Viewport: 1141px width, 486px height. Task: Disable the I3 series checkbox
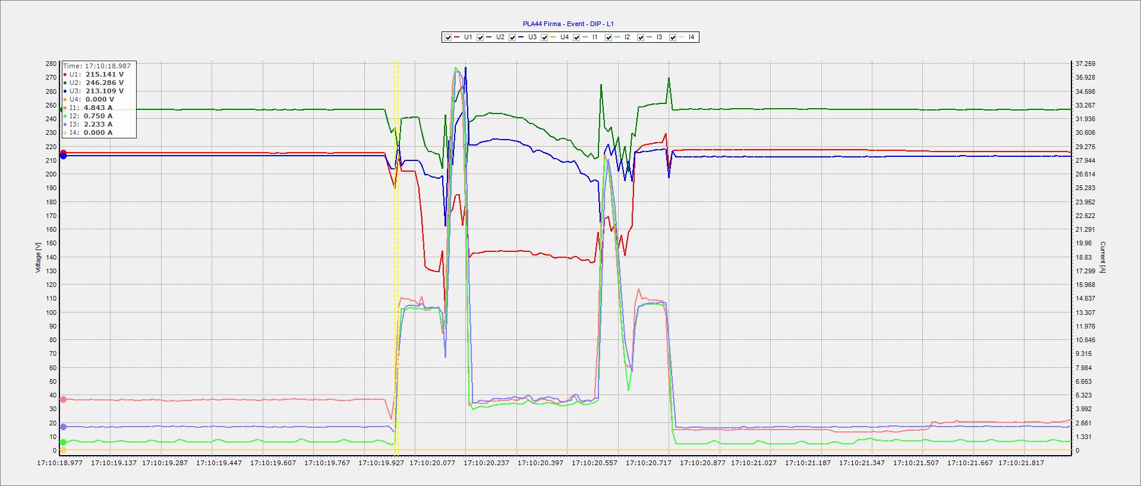coord(641,37)
